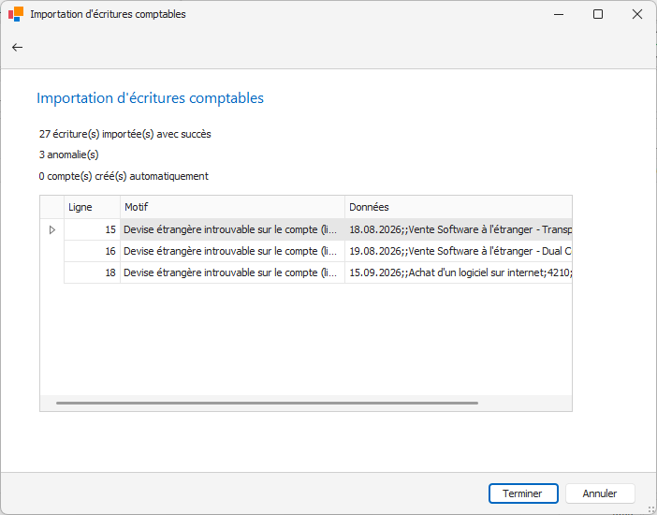Click the application logo in title bar
Image resolution: width=657 pixels, height=515 pixels.
(16, 14)
